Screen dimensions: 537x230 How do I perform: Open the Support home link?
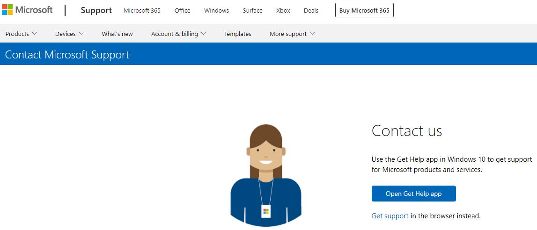tap(96, 10)
